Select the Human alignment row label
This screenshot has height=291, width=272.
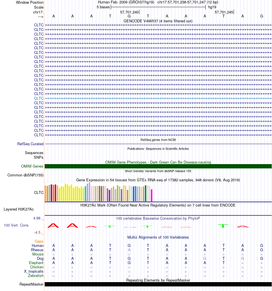tap(38, 245)
